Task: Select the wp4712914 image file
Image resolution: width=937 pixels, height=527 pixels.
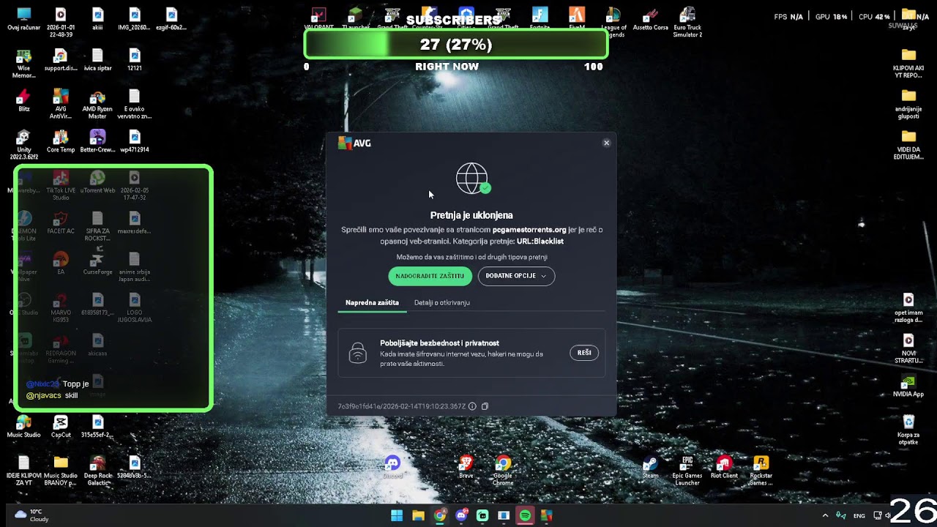Action: (x=135, y=141)
